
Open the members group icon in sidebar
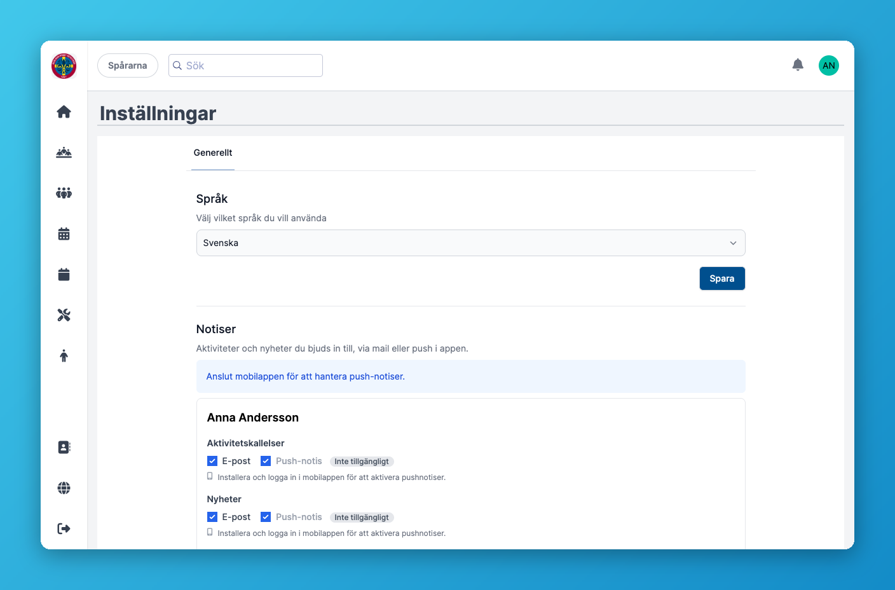coord(64,193)
